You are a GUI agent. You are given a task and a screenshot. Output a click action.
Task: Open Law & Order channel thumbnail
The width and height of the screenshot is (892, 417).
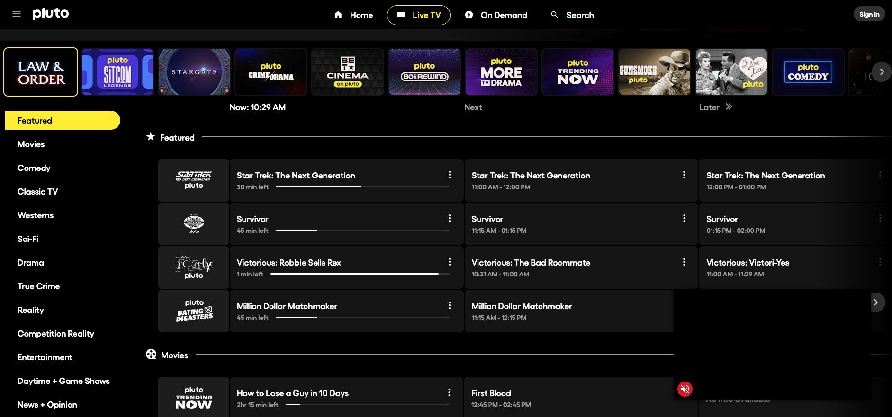41,72
